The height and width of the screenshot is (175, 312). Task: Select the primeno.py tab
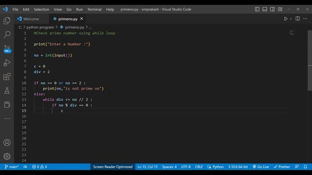68,19
